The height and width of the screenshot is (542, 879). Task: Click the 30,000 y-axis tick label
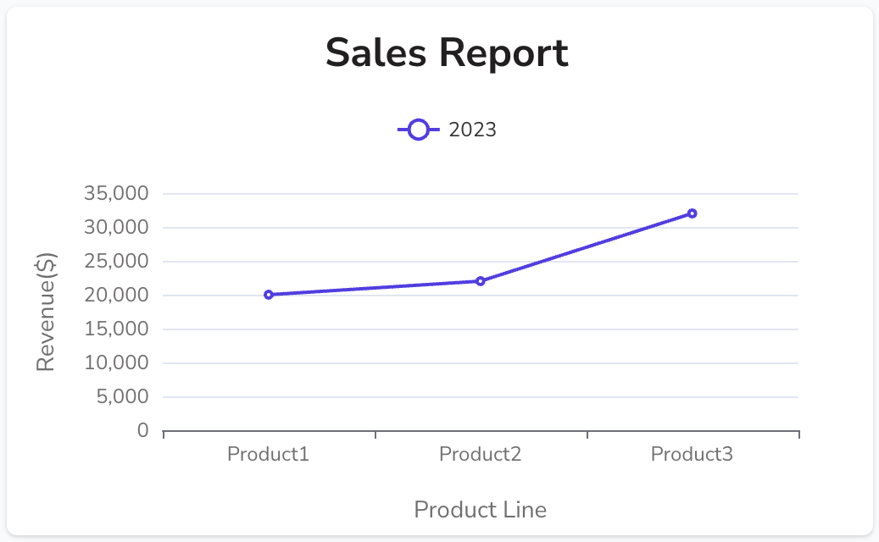pyautogui.click(x=117, y=227)
